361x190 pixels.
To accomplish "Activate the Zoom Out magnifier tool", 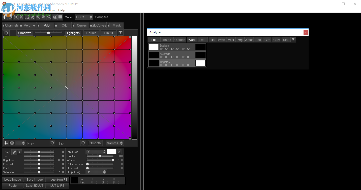I will [43, 17].
